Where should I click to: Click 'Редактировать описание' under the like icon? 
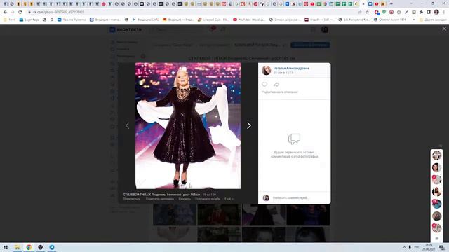pos(279,92)
